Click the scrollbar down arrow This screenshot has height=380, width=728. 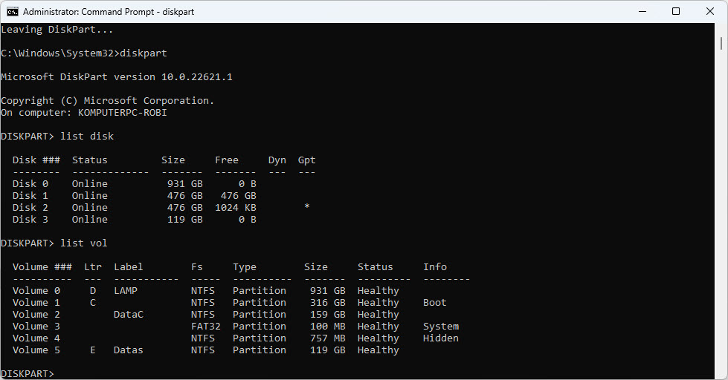point(721,373)
